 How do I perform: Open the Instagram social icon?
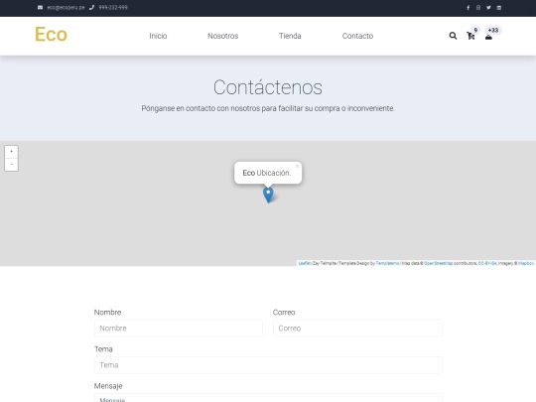[478, 8]
